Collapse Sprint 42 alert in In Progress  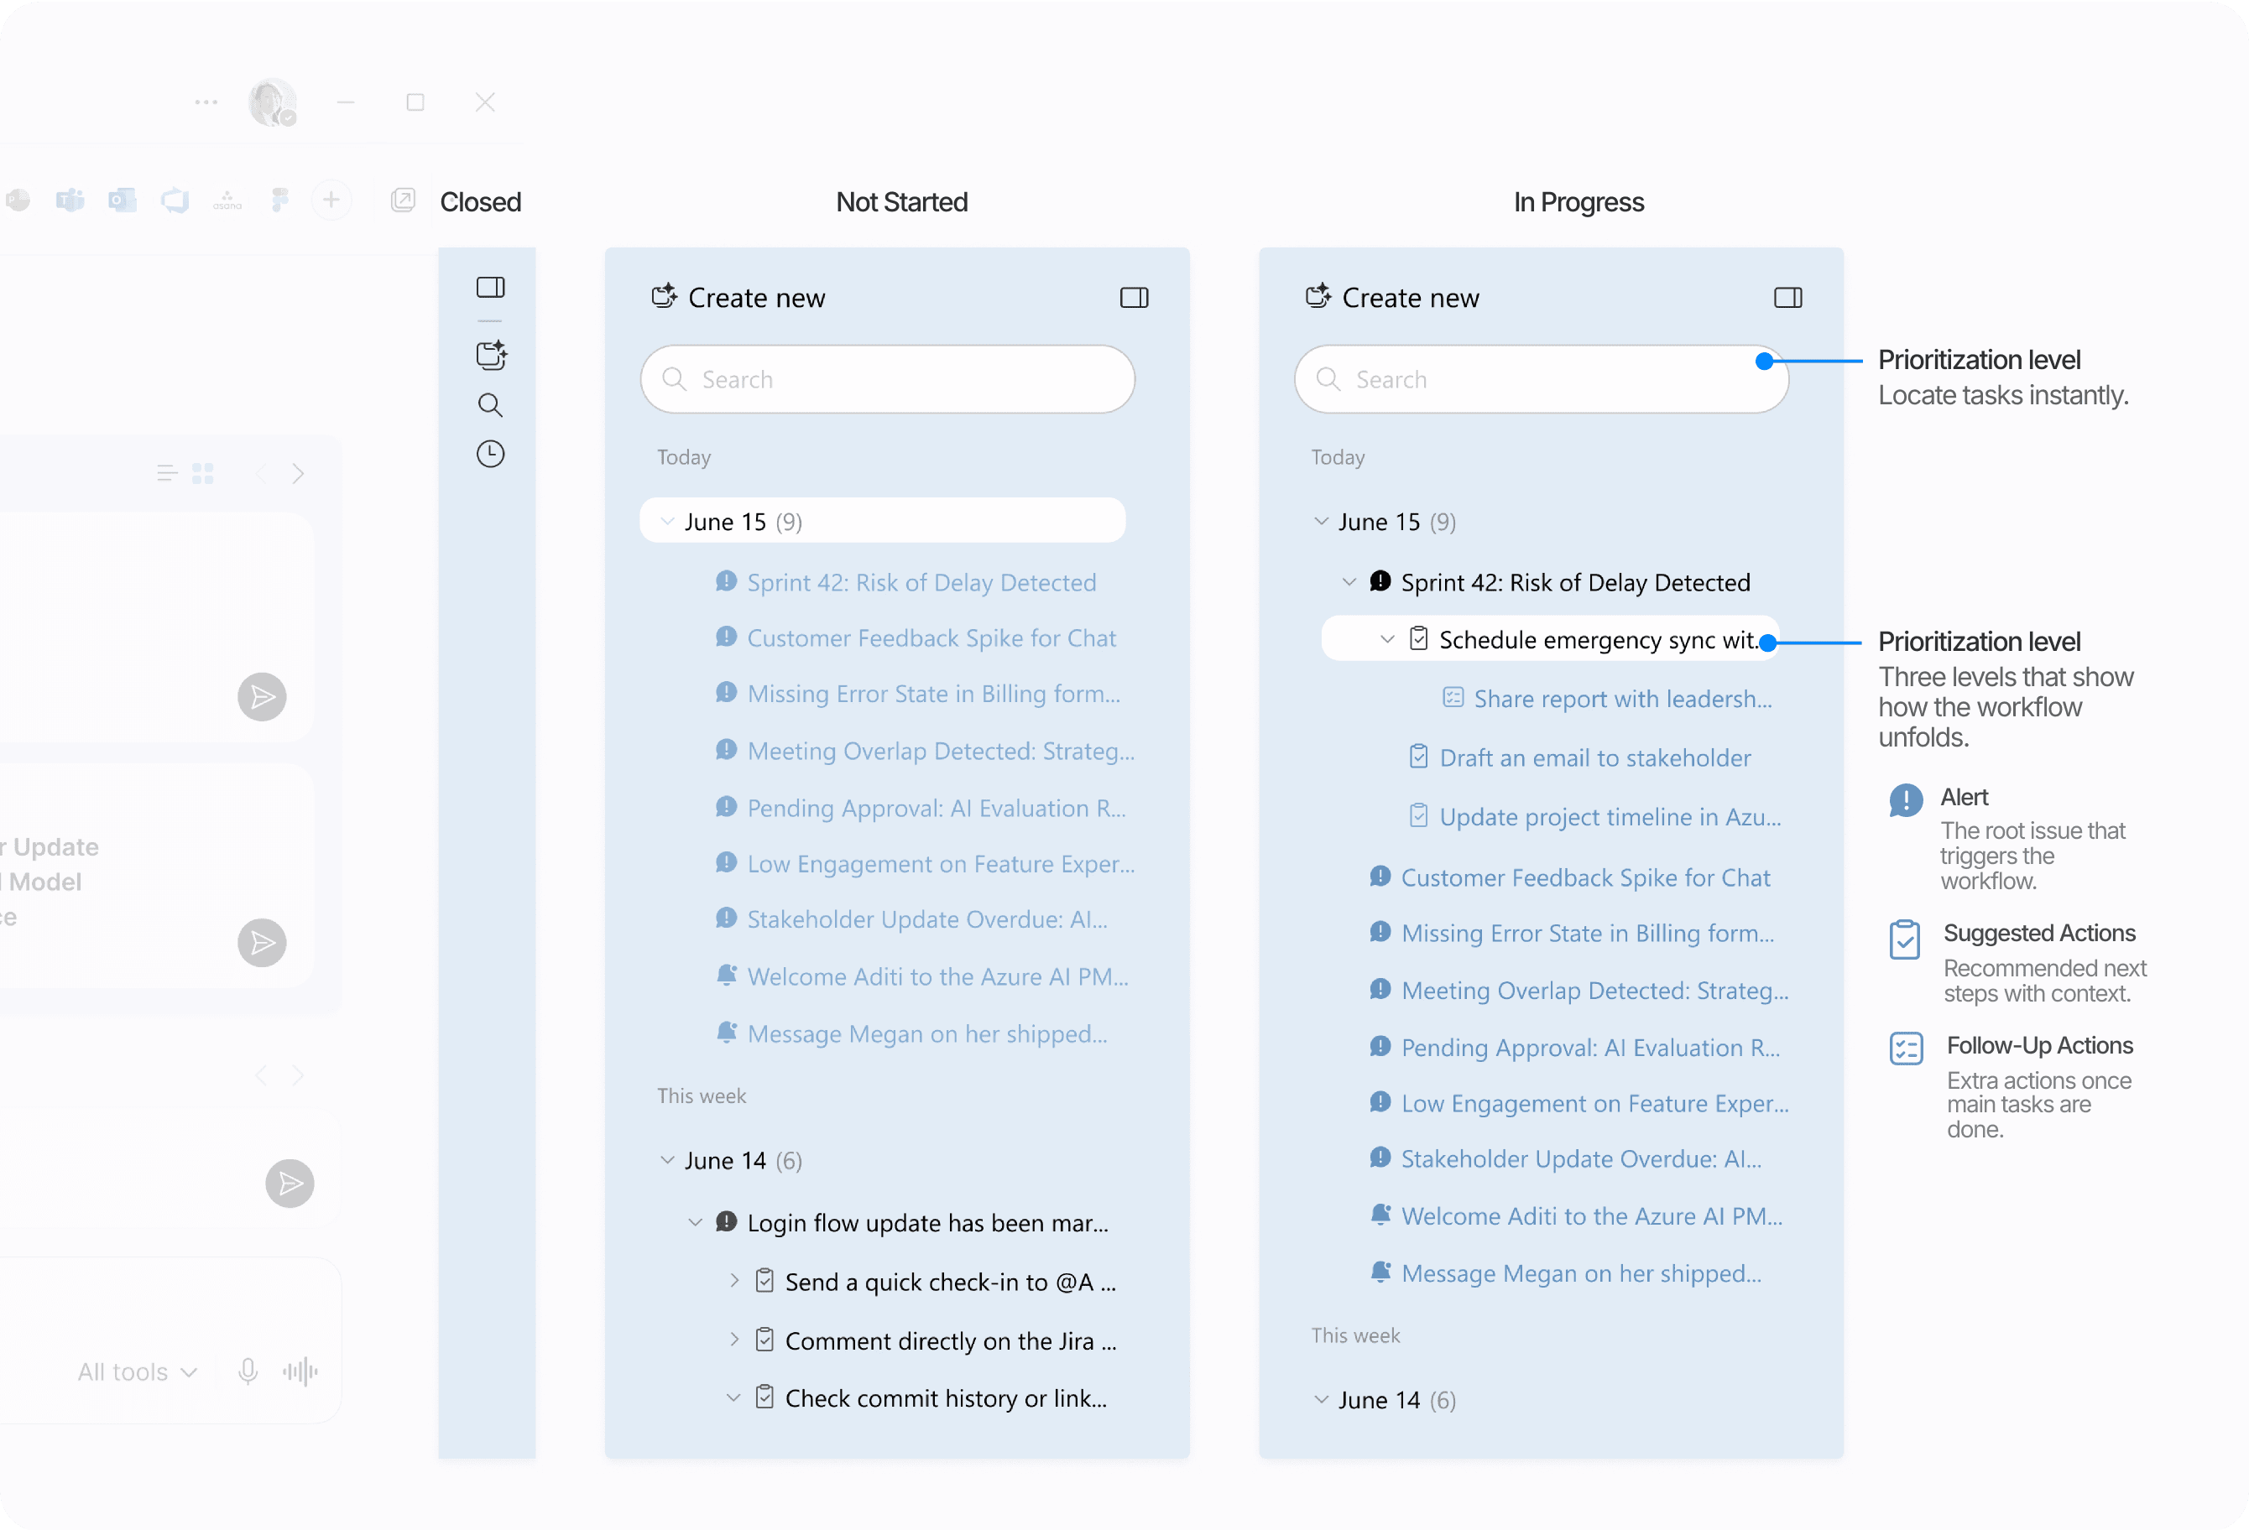[1349, 582]
